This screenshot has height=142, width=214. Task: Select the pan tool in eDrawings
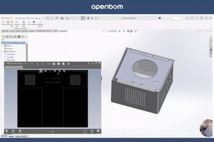coord(46,71)
